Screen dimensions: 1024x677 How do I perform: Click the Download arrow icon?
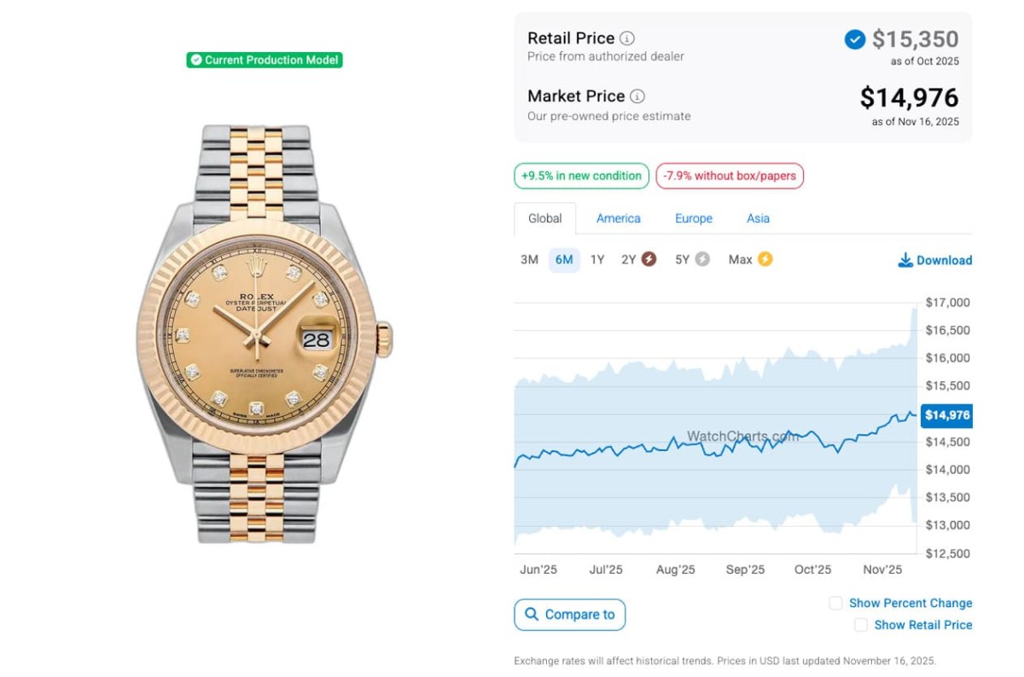coord(905,260)
